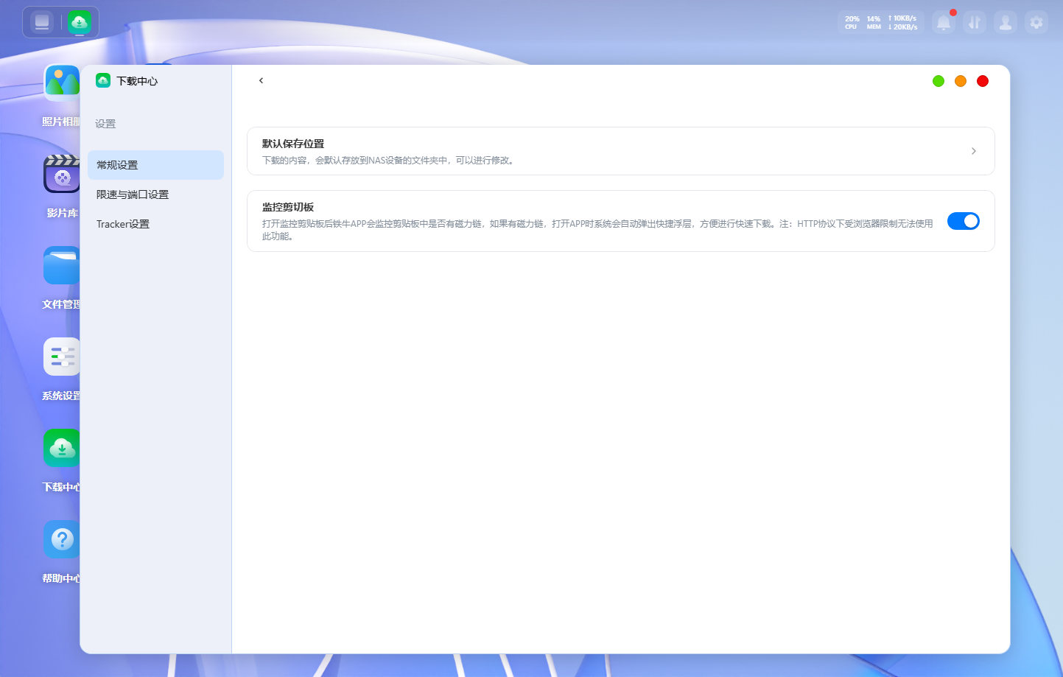Open the user account icon
Viewport: 1063px width, 677px height.
tap(1006, 22)
